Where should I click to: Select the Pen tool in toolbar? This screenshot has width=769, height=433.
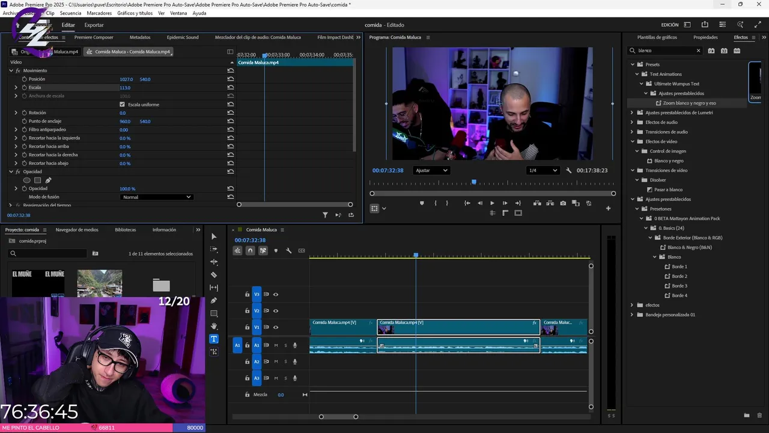[x=214, y=300]
